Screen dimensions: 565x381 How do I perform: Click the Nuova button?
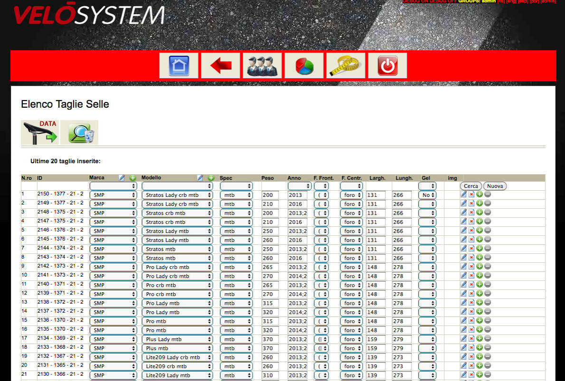tap(495, 186)
